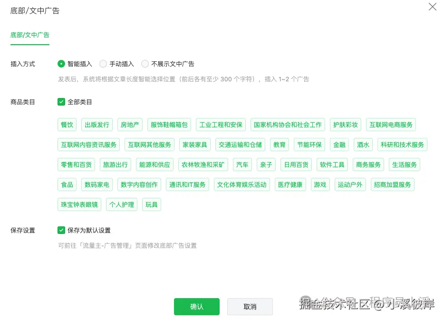The height and width of the screenshot is (320, 444).
Task: Uncheck the 全部类目 checkbox
Action: coord(61,101)
